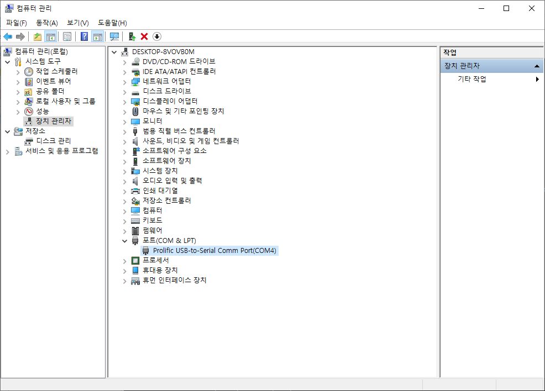Select the 소프트웨어 구성 요소 category
Viewport: 545px width, 391px height.
tap(175, 151)
